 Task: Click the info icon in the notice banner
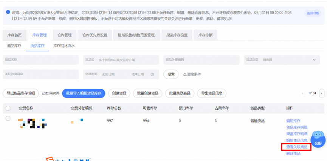point(8,12)
